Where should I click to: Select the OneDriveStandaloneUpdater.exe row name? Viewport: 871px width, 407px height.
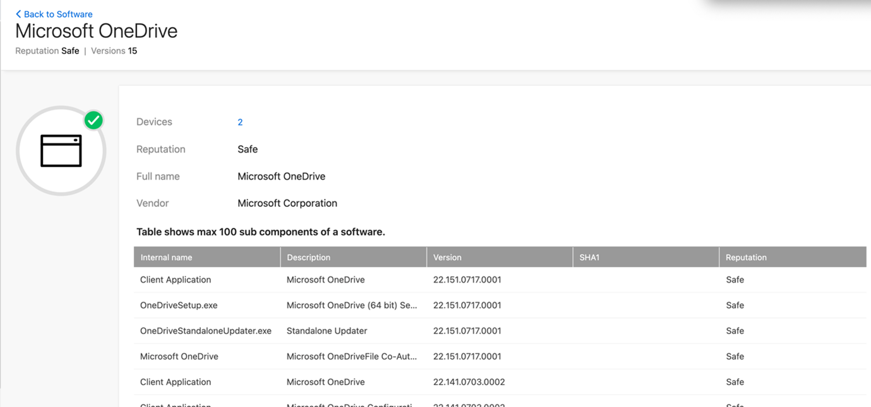(206, 331)
